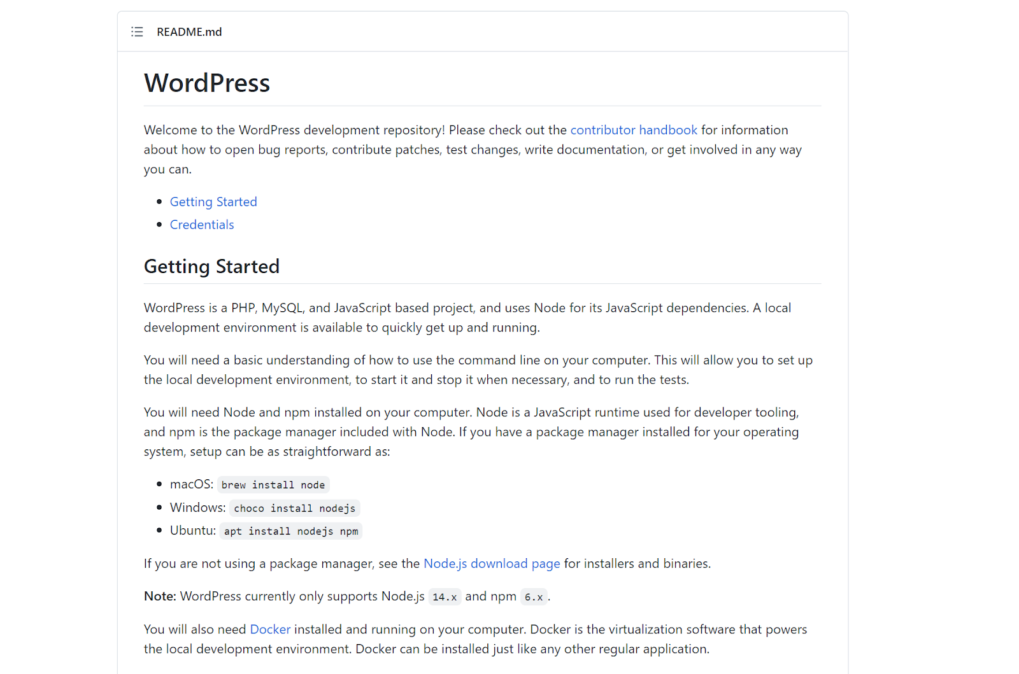Click the README.md file tab label
Screen dimensions: 1019x674
[189, 31]
